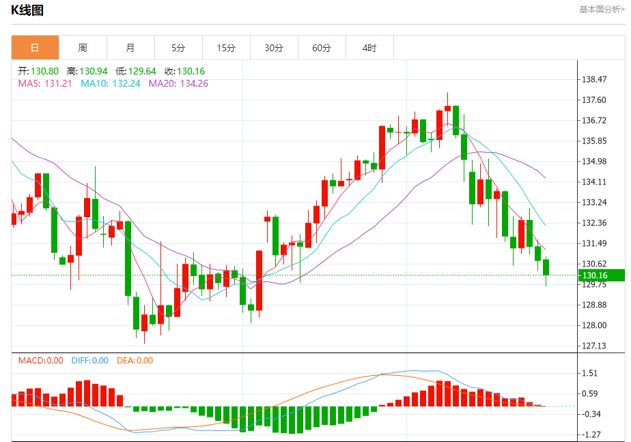The width and height of the screenshot is (631, 442).
Task: Click the 低:129.64 low value
Action: [x=136, y=71]
